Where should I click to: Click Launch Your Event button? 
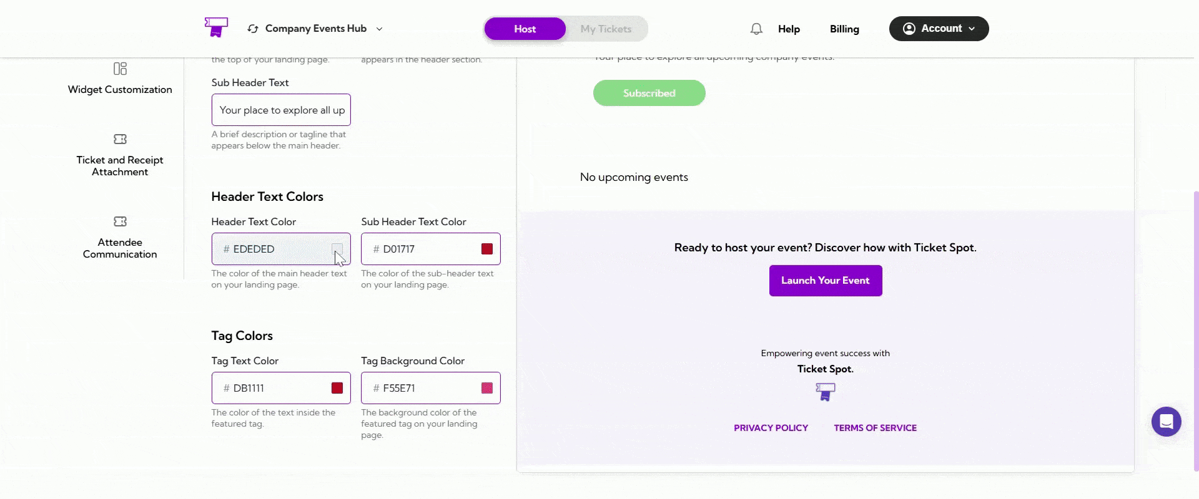click(x=826, y=281)
